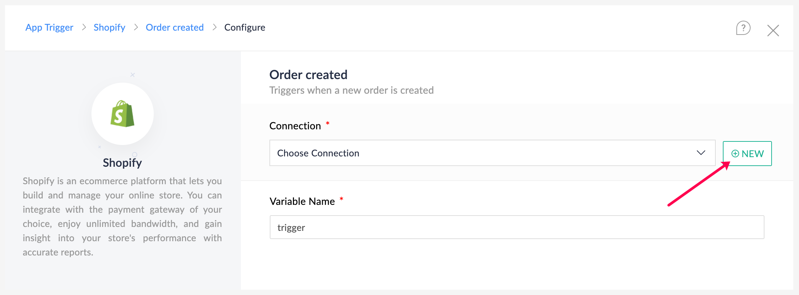Click the chevron arrow after Shopify breadcrumb

136,27
